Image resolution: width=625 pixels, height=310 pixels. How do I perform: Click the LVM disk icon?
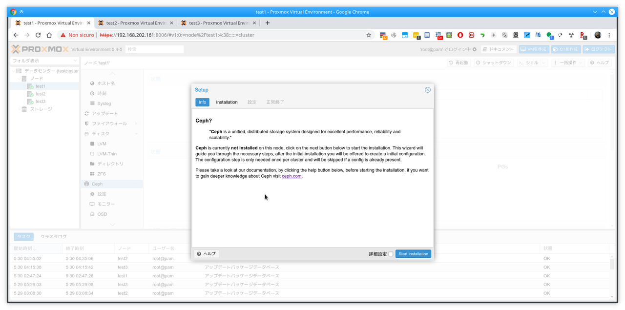92,144
